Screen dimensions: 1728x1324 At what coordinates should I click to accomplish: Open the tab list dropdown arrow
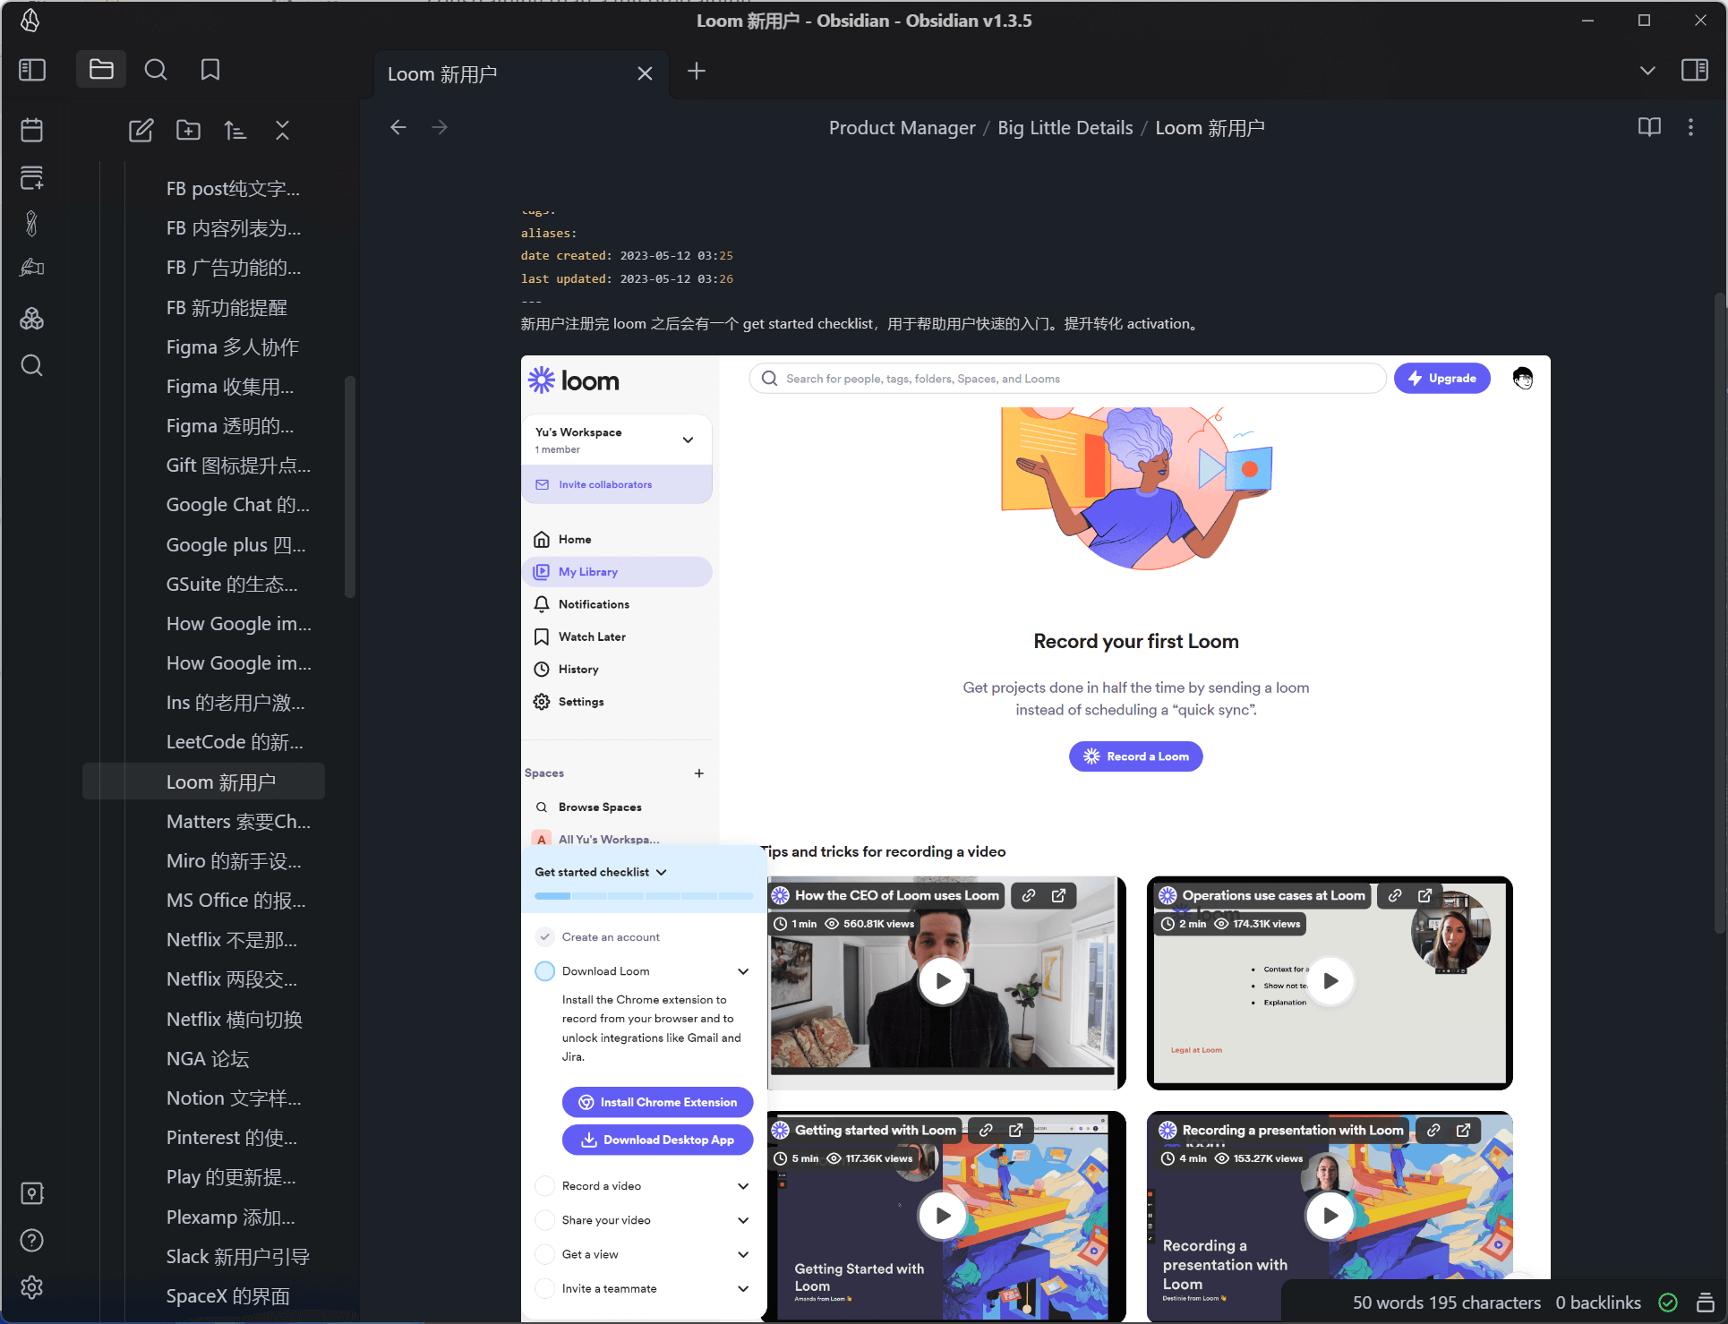click(1647, 70)
